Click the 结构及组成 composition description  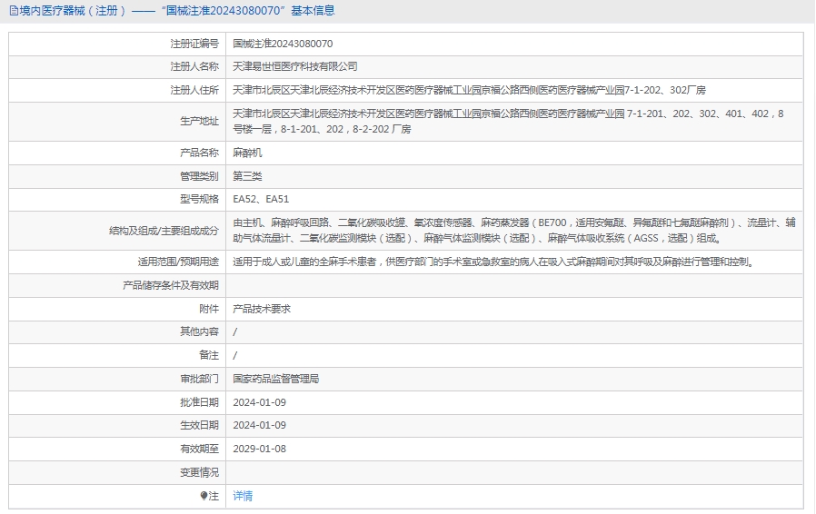[x=514, y=231]
